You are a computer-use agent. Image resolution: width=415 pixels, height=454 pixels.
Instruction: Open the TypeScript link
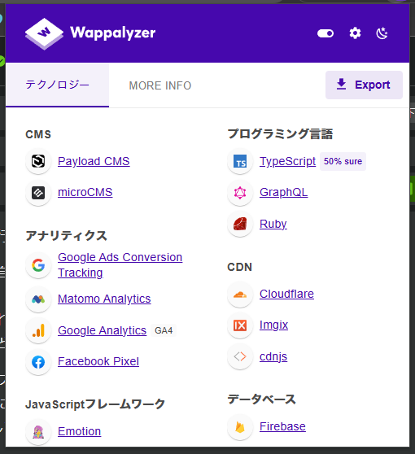pos(287,161)
